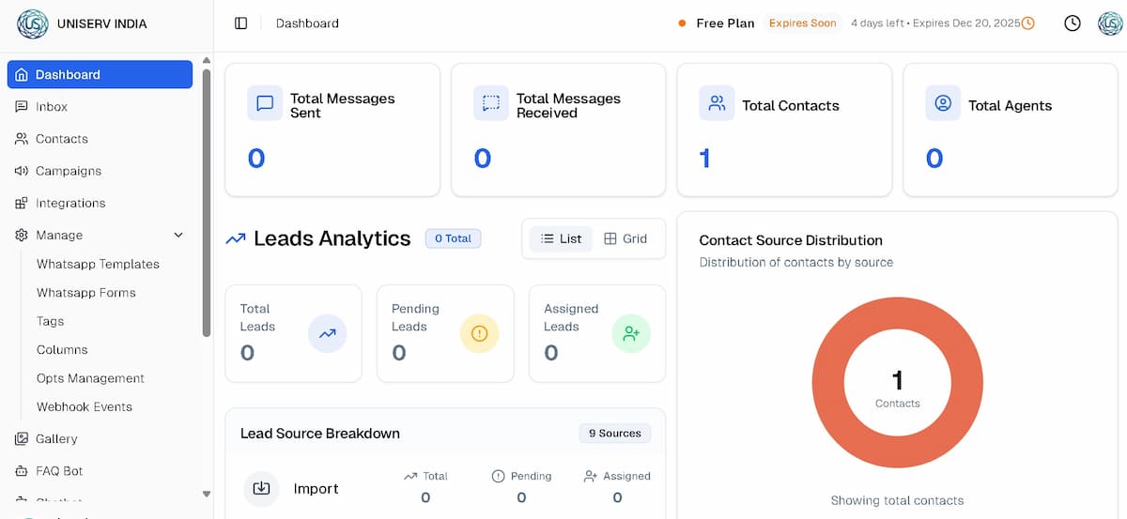Open the user profile avatar

coord(1110,23)
